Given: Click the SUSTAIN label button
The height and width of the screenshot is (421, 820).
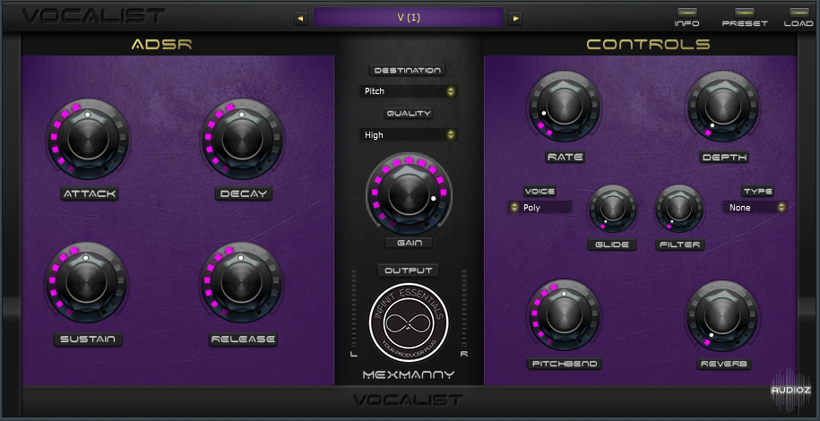Looking at the screenshot, I should coord(89,339).
